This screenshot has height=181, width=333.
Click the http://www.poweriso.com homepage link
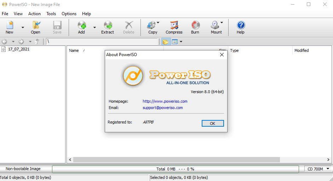click(165, 101)
